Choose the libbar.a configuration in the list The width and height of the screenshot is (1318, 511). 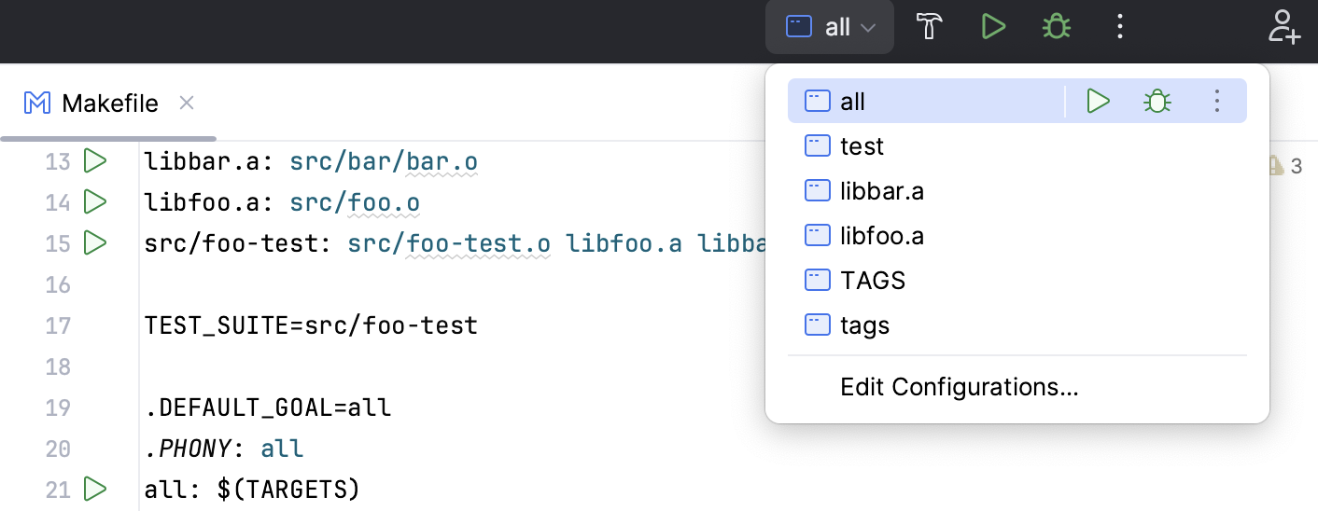point(881,191)
